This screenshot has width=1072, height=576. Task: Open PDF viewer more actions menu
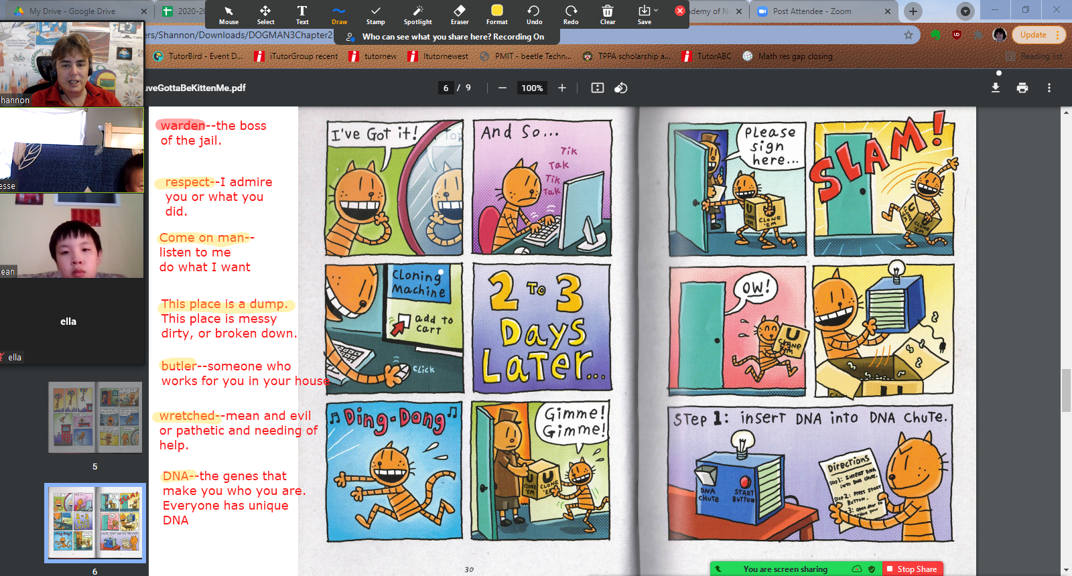pos(1049,88)
